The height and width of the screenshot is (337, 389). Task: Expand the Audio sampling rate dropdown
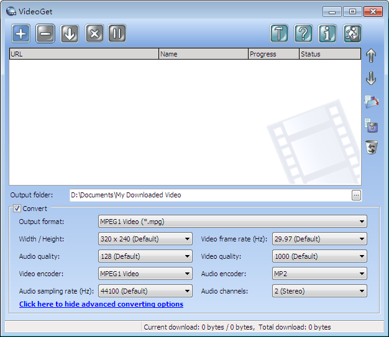click(x=145, y=290)
